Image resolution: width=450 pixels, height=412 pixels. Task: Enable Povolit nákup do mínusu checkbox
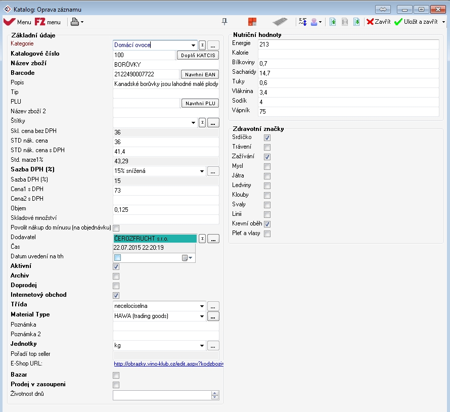point(116,228)
